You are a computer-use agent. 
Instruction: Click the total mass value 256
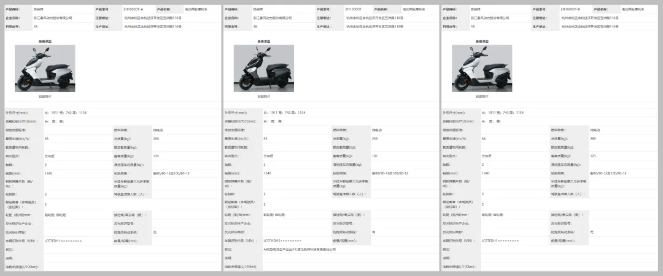(x=374, y=139)
